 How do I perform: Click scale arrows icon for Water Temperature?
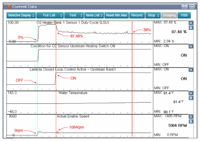191,98
